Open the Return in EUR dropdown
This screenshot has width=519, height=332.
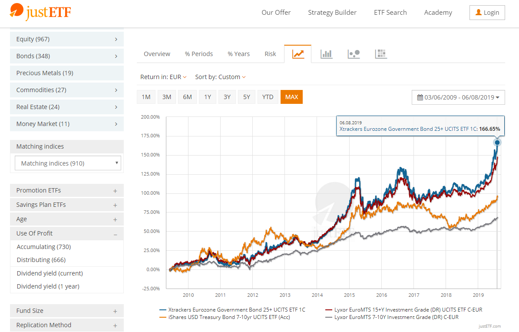[163, 77]
